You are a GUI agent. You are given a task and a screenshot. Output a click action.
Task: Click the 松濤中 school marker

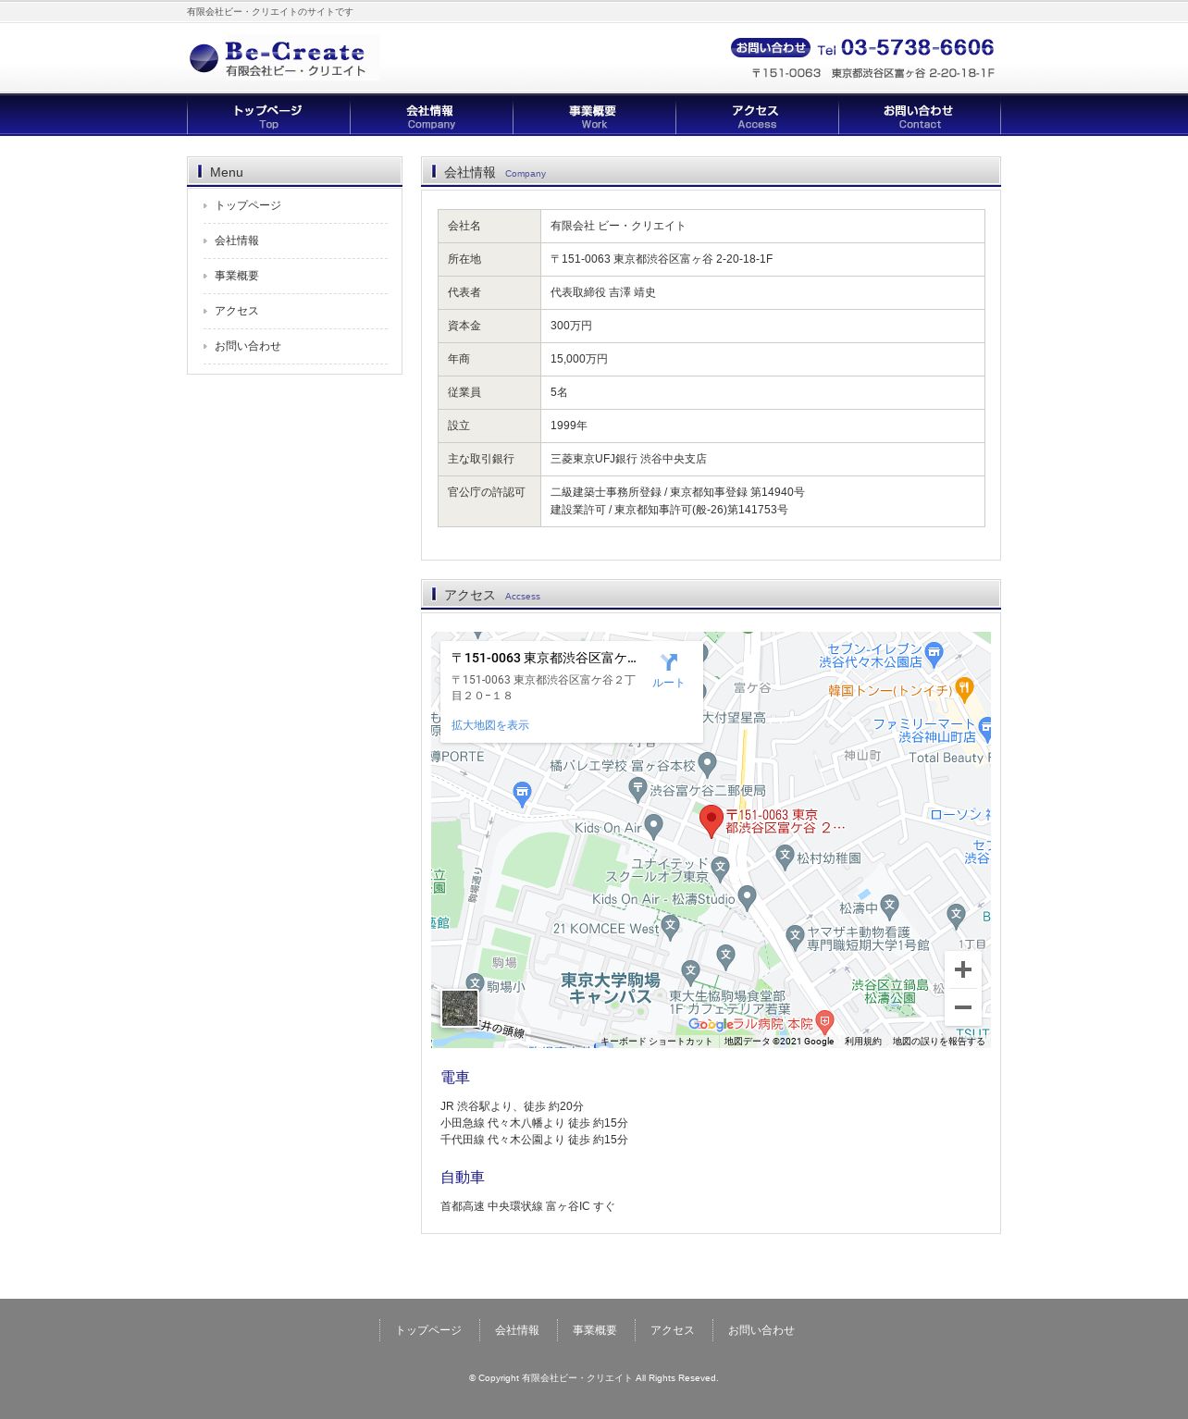890,907
